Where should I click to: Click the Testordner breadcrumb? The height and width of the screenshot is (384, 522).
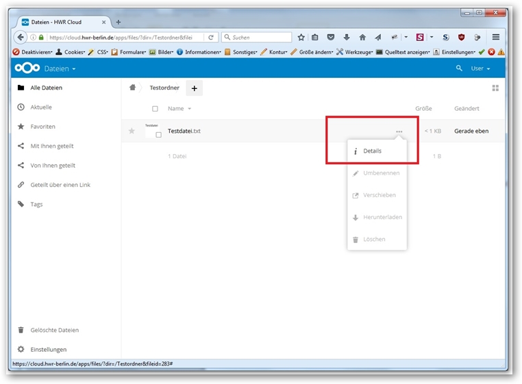pyautogui.click(x=164, y=88)
